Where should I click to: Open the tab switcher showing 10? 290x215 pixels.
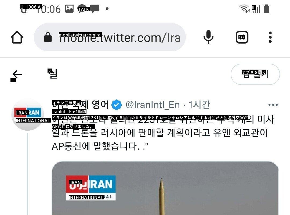[242, 37]
